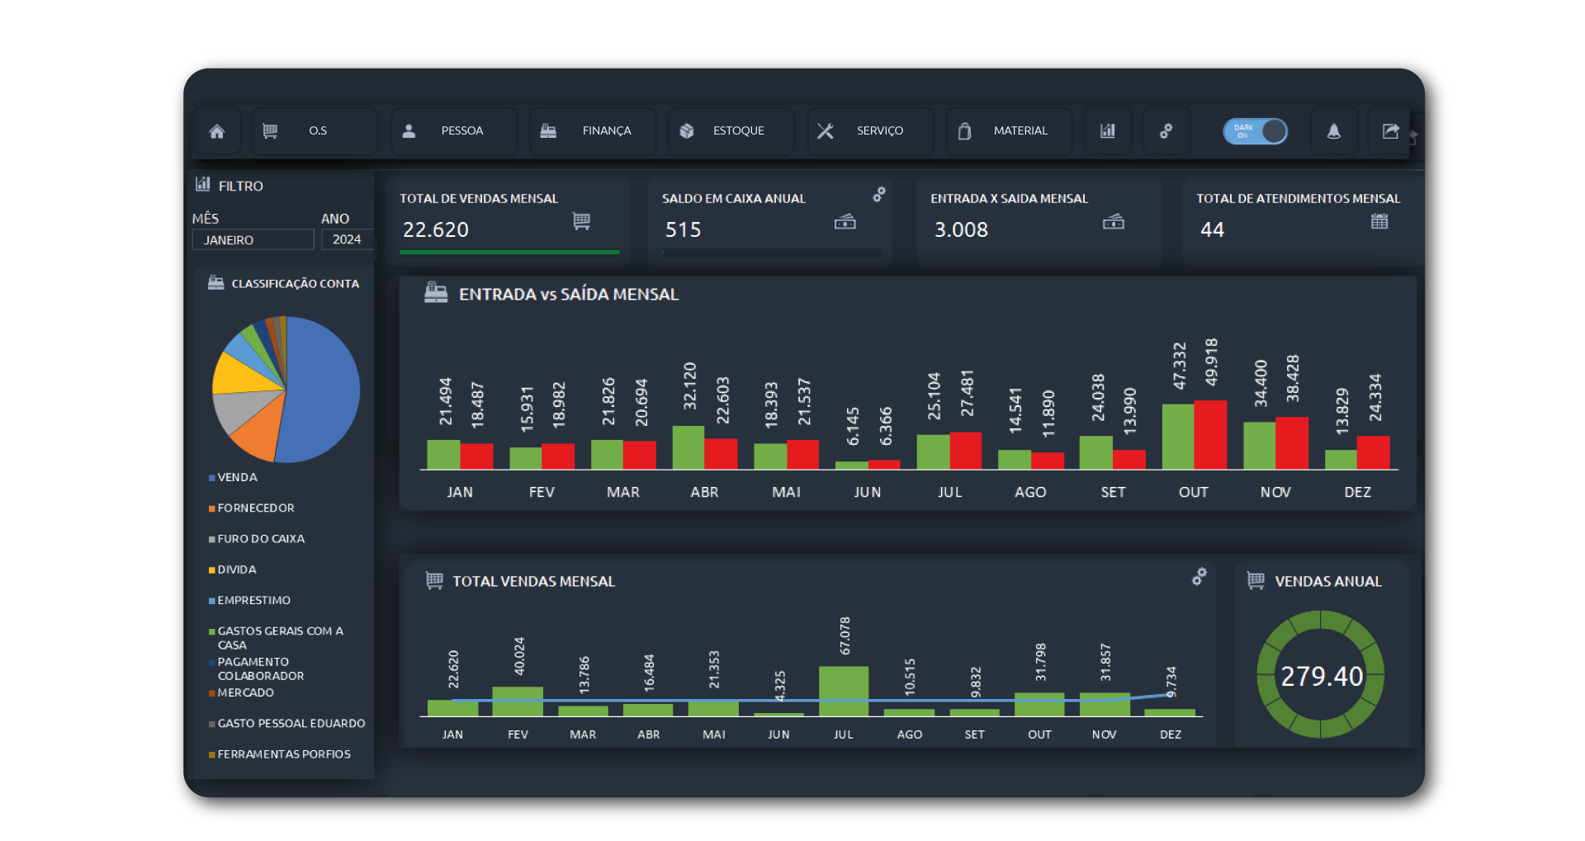Select the ESTOQUE menu button

pos(731,131)
